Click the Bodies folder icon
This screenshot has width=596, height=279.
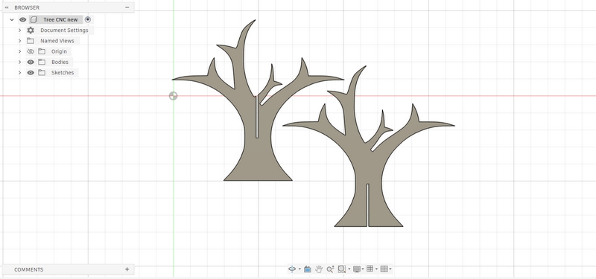pyautogui.click(x=42, y=62)
